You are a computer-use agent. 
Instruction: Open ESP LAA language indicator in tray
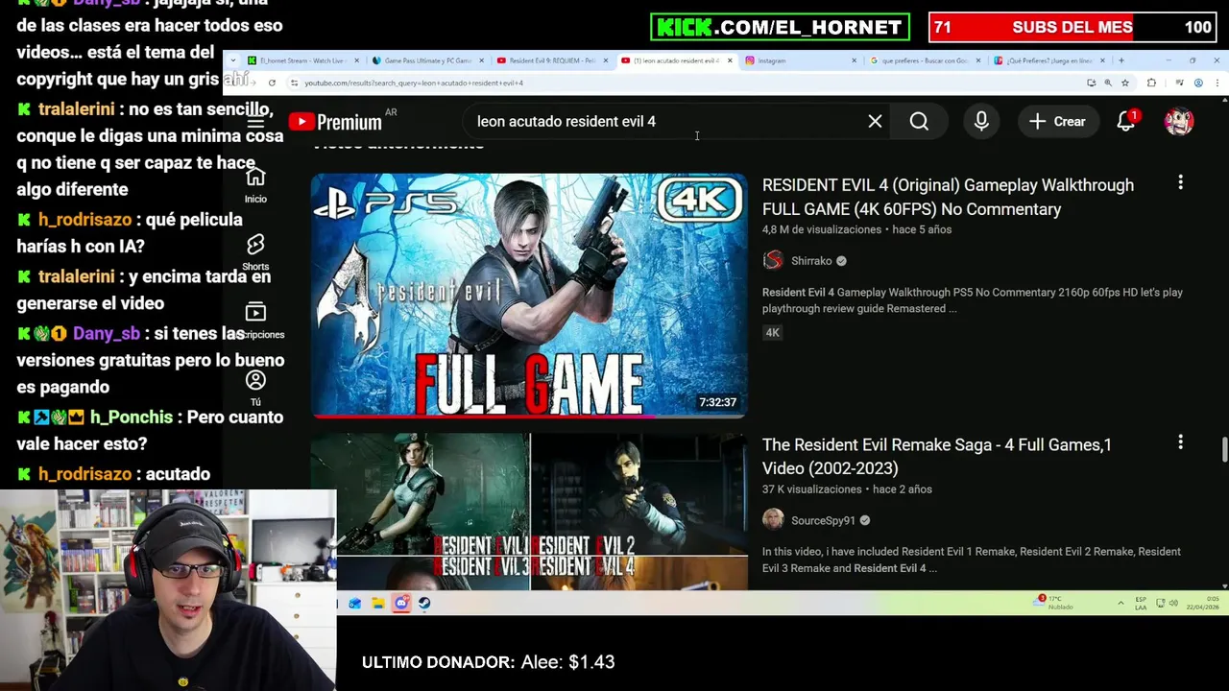[x=1141, y=603]
